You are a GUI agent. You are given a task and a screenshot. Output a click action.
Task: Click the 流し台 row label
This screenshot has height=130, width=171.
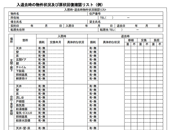(x=20, y=97)
